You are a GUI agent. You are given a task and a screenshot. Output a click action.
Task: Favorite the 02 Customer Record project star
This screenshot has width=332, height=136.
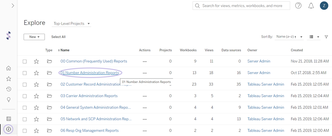[36, 84]
